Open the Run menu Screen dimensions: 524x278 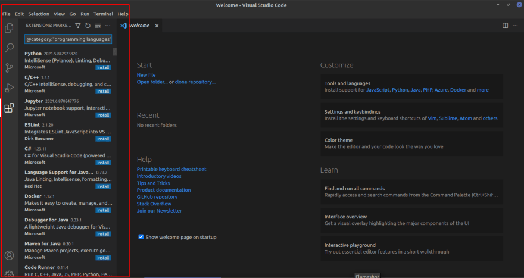pyautogui.click(x=85, y=14)
